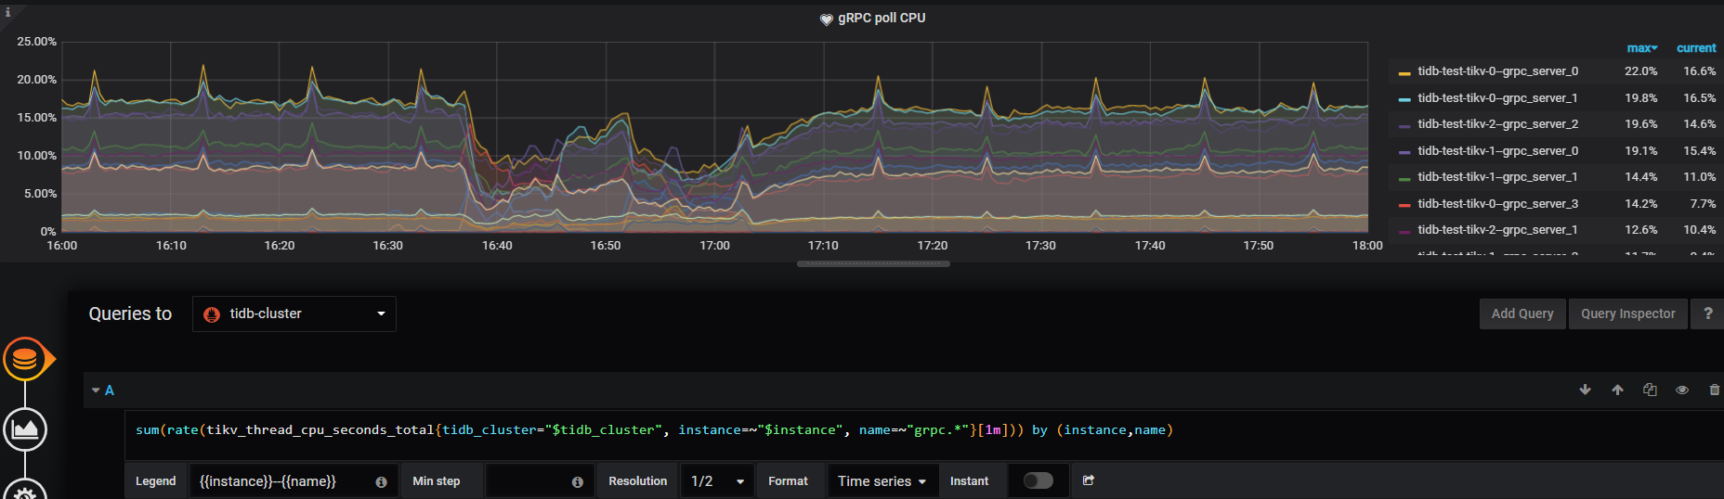Duplicate query A using copy icon
This screenshot has width=1724, height=499.
click(1650, 390)
